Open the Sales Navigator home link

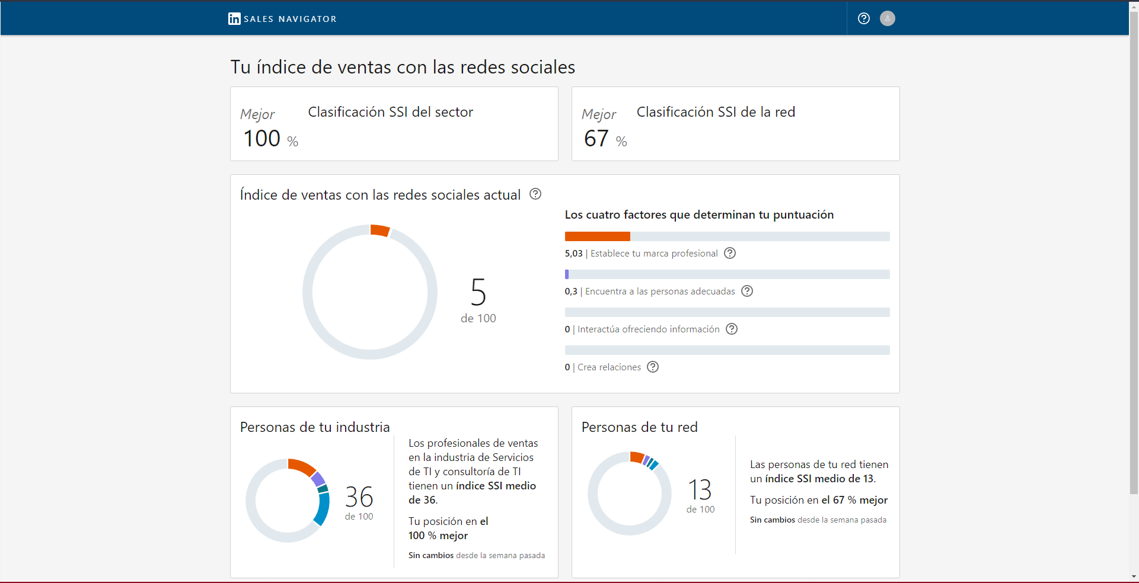click(282, 19)
